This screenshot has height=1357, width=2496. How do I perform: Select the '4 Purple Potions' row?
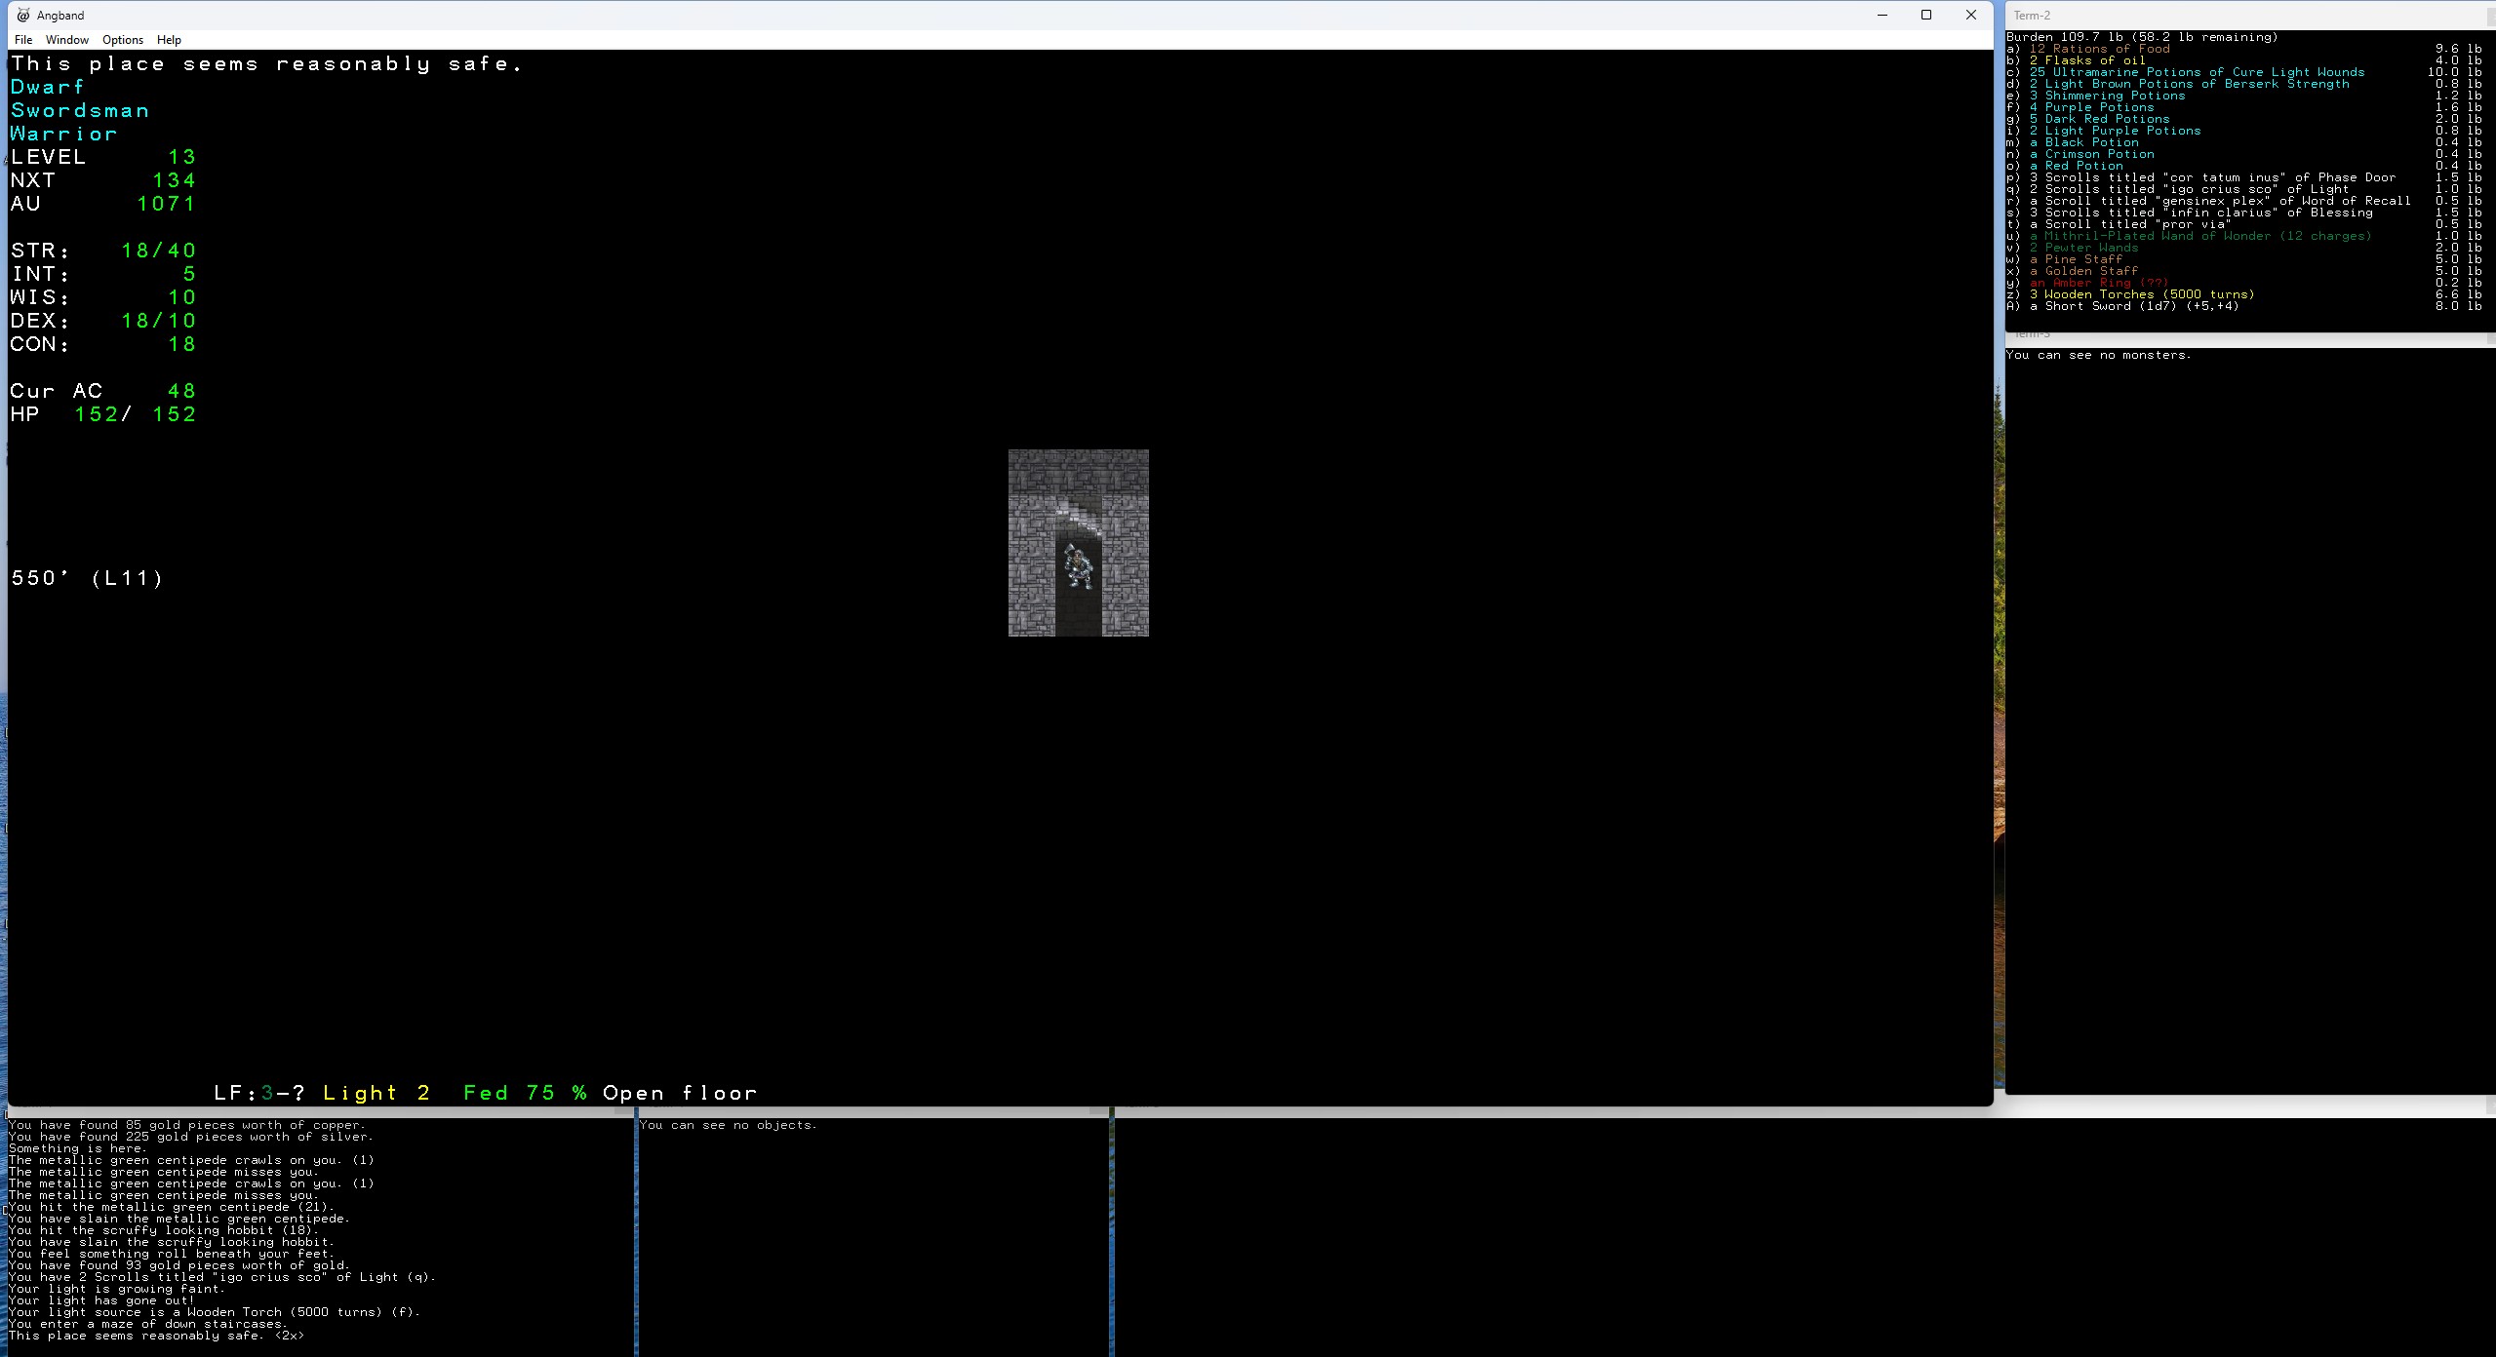pyautogui.click(x=2244, y=107)
